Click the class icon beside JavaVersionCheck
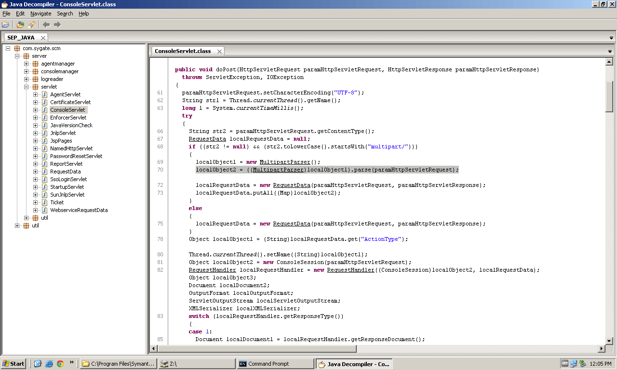The width and height of the screenshot is (617, 370). coord(44,125)
